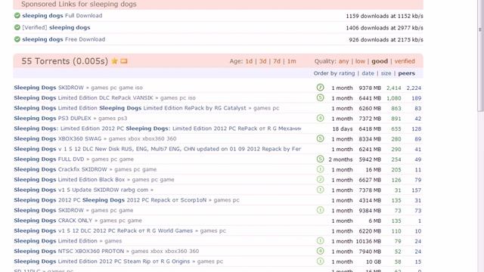Set quality filter to verified

tap(405, 61)
